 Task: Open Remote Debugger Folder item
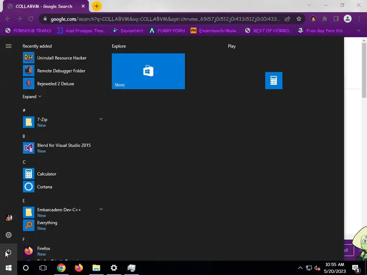[x=63, y=71]
